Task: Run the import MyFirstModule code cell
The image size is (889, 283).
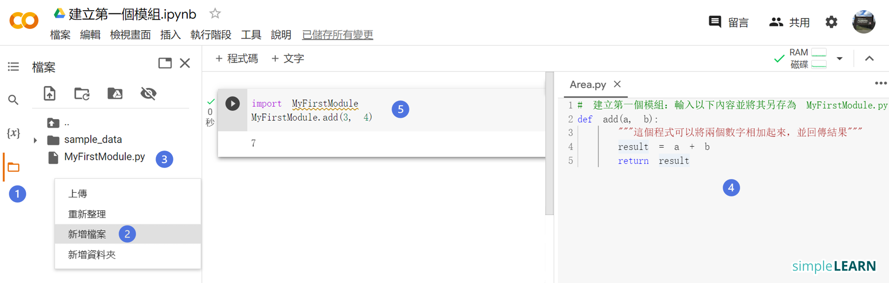Action: 232,104
